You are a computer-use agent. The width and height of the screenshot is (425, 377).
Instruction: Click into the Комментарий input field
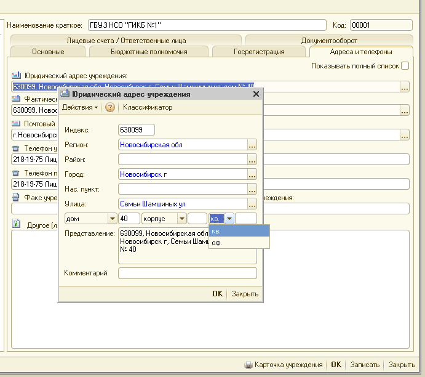[x=187, y=273]
